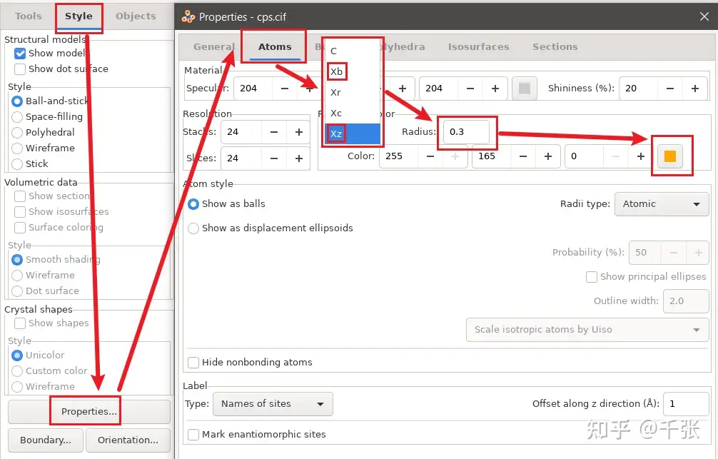Decrease green color value 165
718x459 pixels.
point(523,156)
